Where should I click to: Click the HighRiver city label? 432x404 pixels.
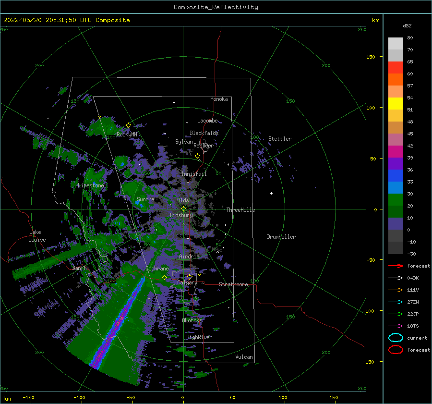point(199,337)
